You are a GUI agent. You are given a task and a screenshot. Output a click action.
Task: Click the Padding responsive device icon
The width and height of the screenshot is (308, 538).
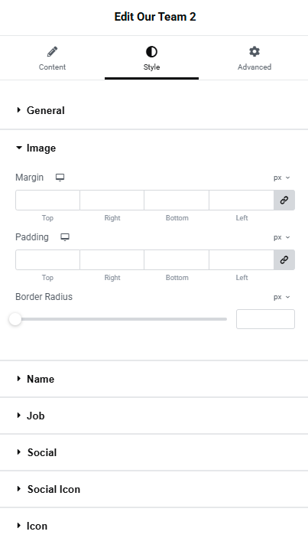(x=65, y=237)
